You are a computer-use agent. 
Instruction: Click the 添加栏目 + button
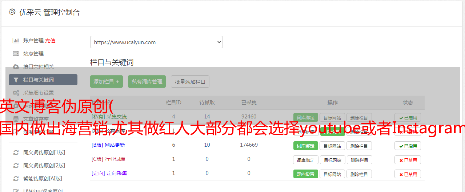pos(107,82)
